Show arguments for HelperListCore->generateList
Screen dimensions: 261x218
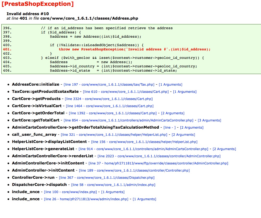tap(224, 149)
